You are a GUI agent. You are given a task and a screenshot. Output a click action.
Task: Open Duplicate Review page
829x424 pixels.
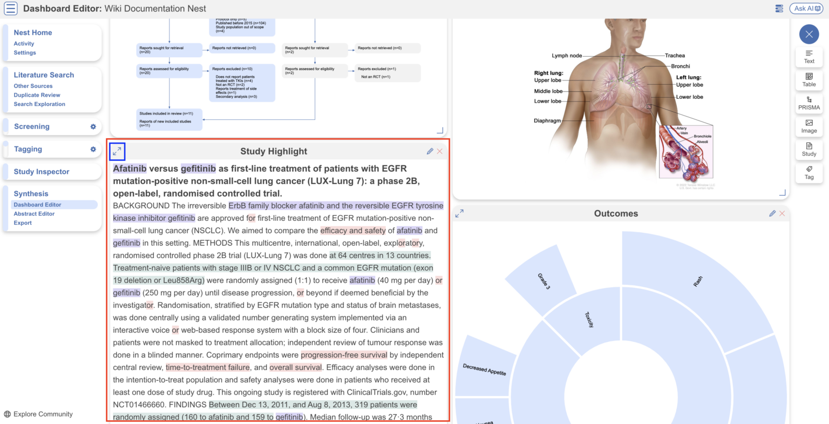(37, 95)
